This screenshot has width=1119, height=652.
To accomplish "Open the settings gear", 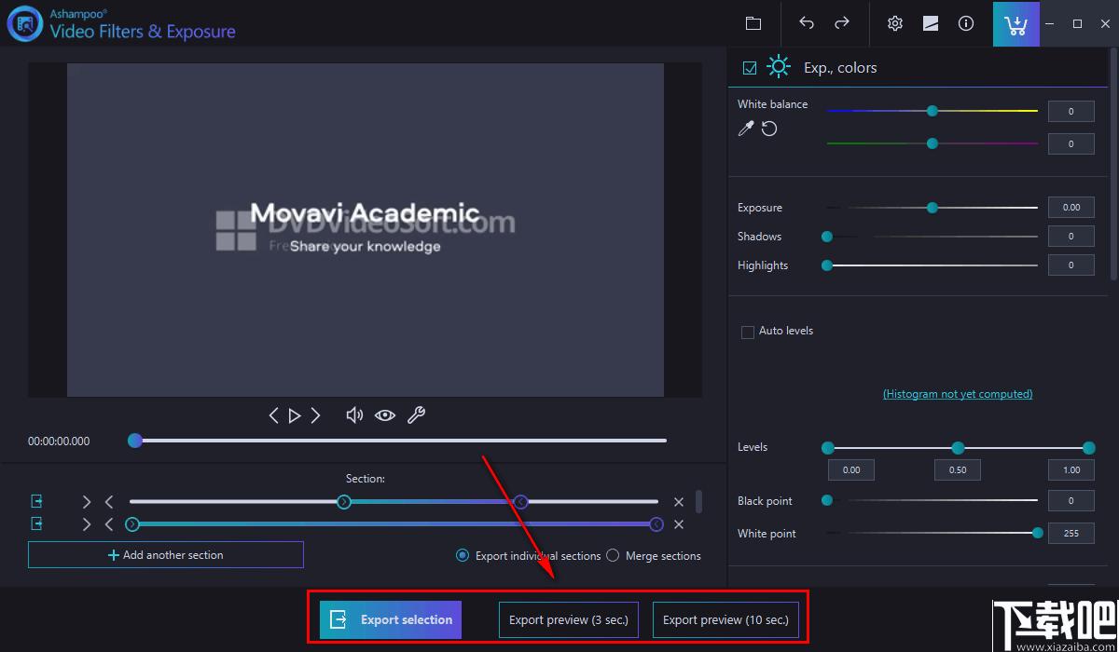I will pyautogui.click(x=895, y=23).
